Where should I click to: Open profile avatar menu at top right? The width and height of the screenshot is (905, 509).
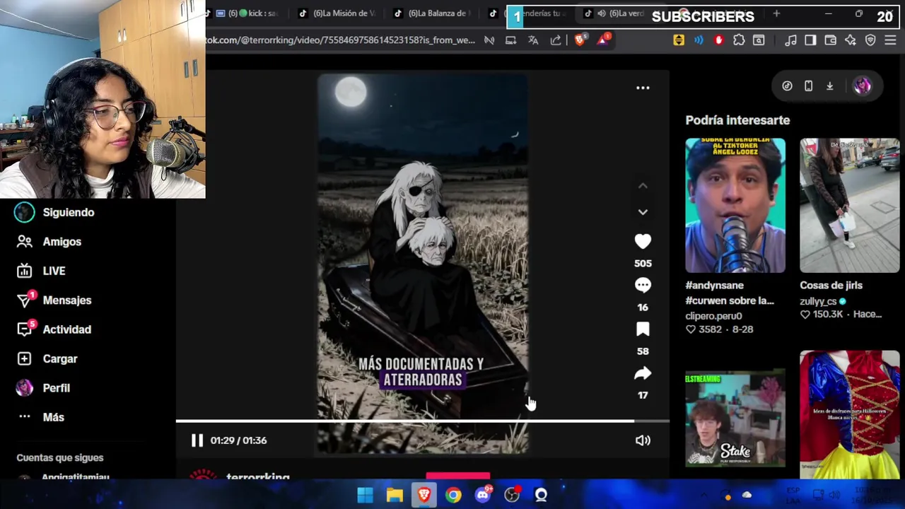coord(862,86)
